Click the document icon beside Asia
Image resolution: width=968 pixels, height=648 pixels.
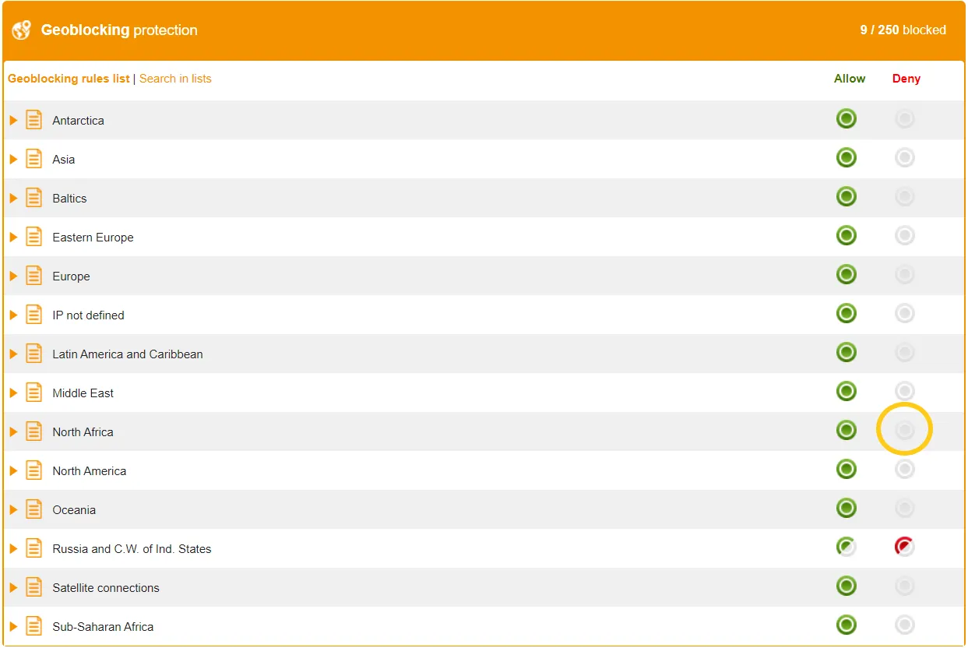click(x=33, y=159)
